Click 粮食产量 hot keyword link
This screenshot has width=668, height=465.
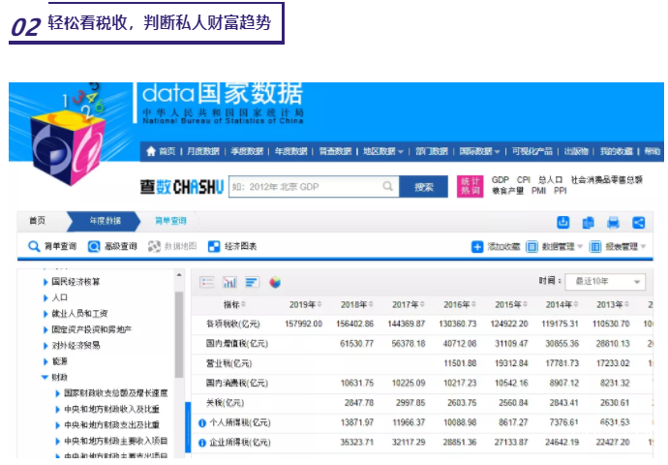(508, 191)
